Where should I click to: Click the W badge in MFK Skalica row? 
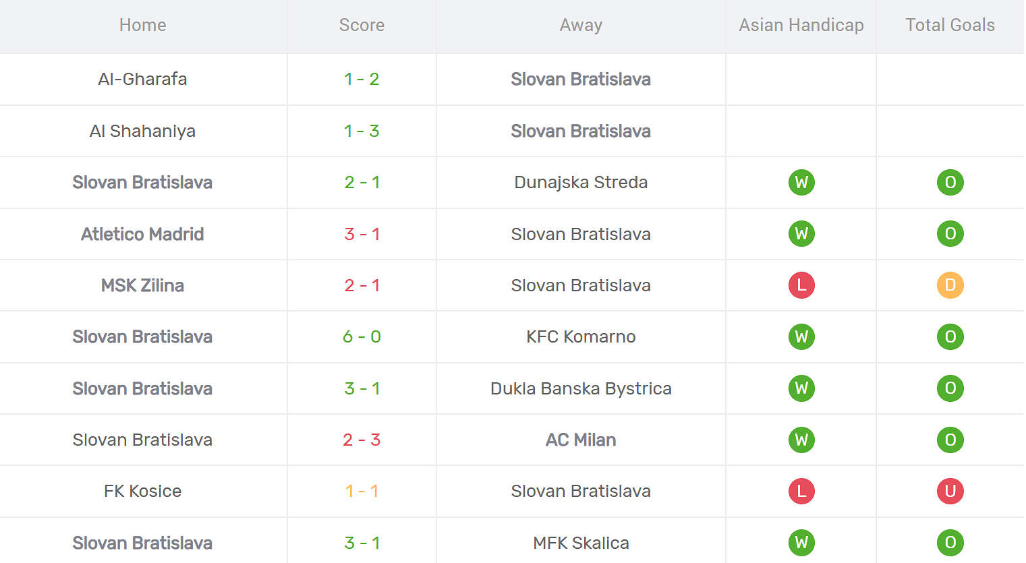801,543
